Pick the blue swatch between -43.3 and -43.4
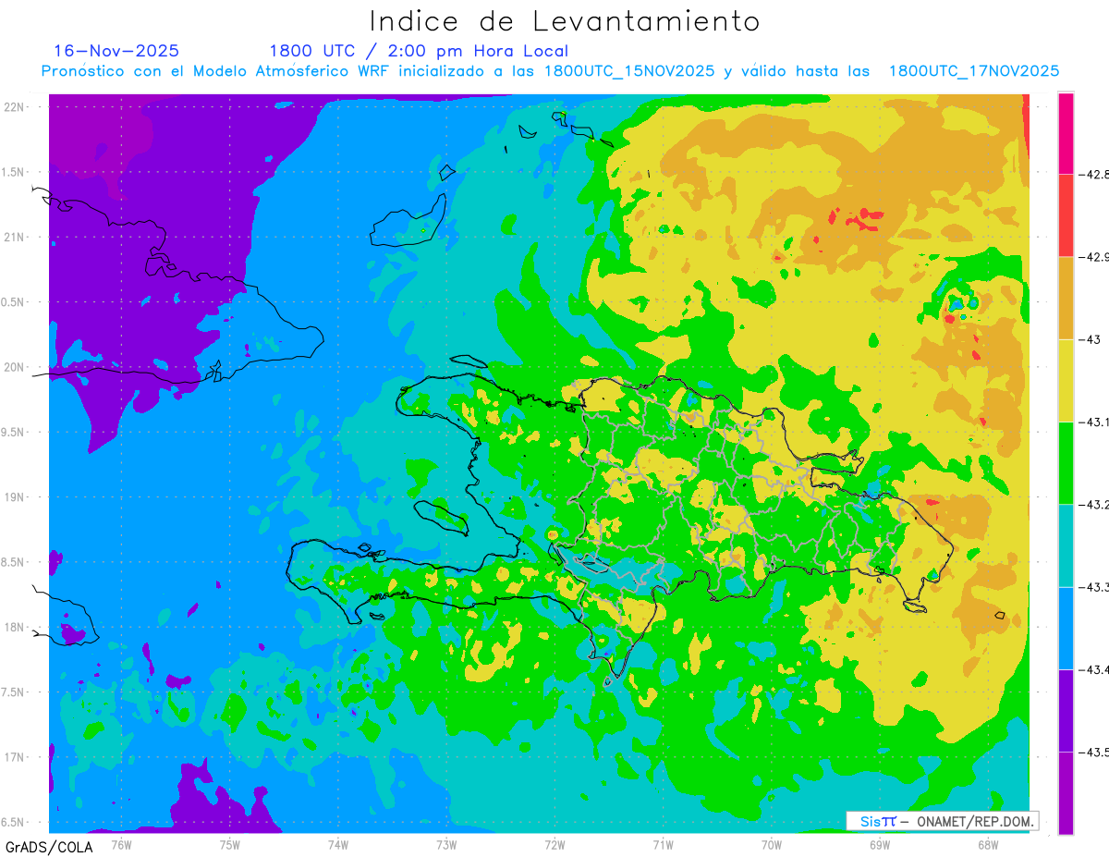 1066,628
